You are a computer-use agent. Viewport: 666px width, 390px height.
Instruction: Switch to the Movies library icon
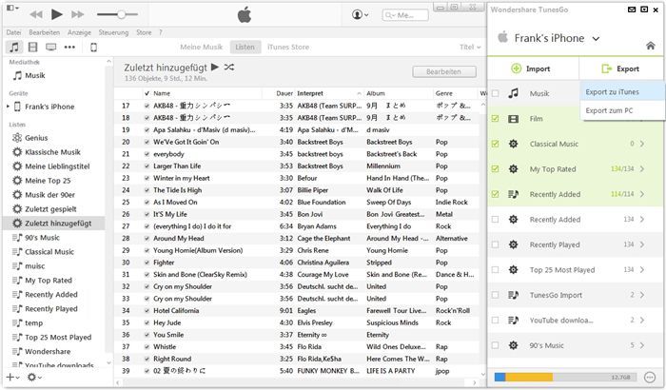[32, 48]
